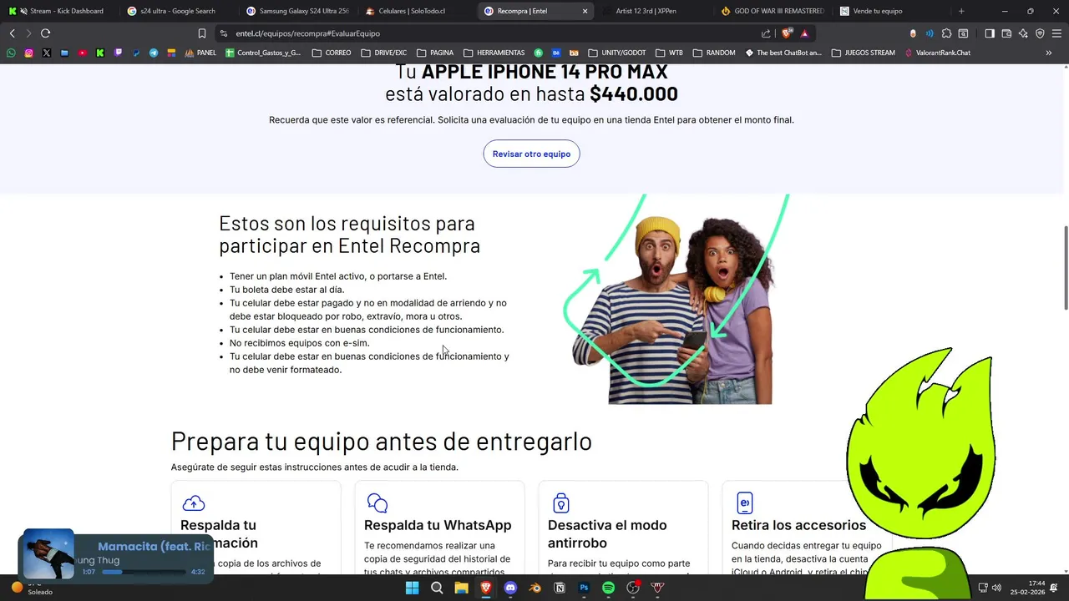Bookmark this page with the bookmark icon
The width and height of the screenshot is (1069, 601).
[x=201, y=33]
